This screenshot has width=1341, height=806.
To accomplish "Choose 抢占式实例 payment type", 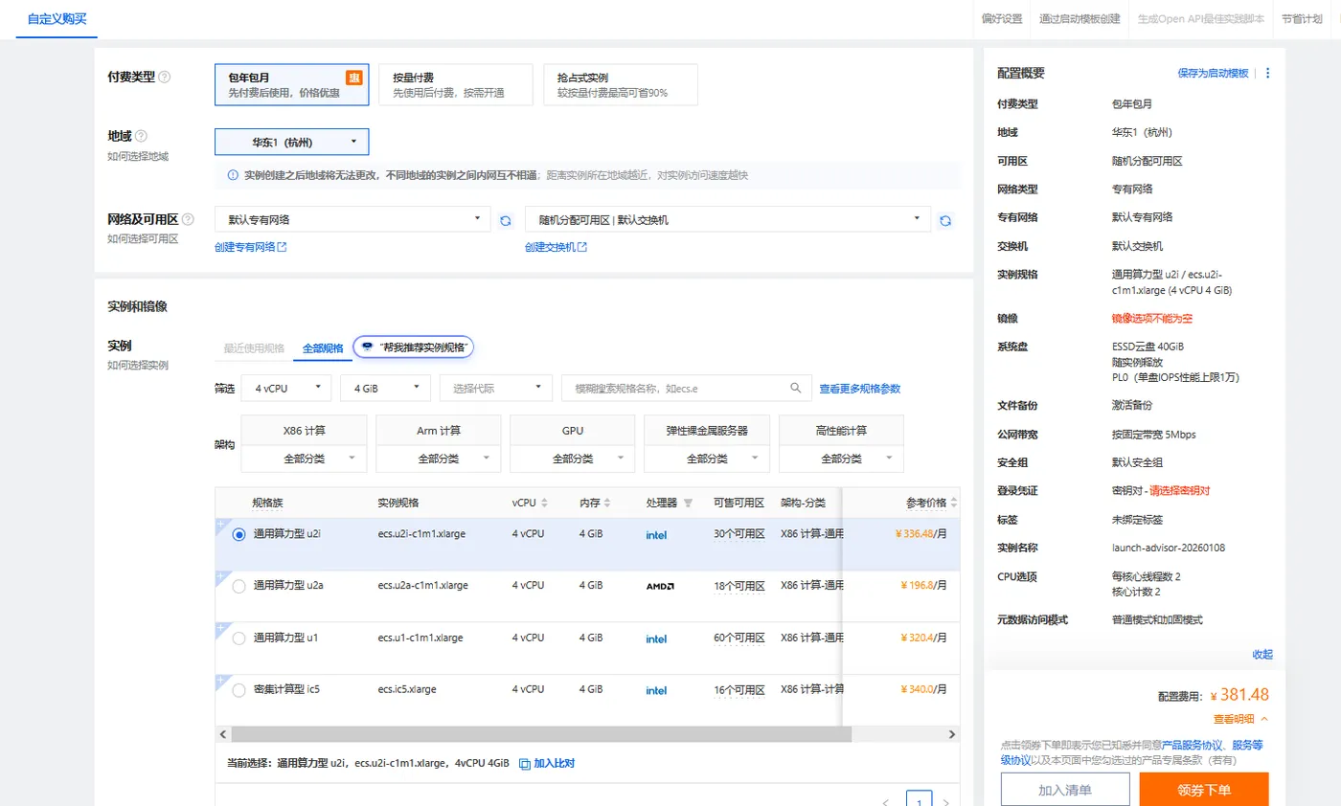I will pyautogui.click(x=621, y=84).
